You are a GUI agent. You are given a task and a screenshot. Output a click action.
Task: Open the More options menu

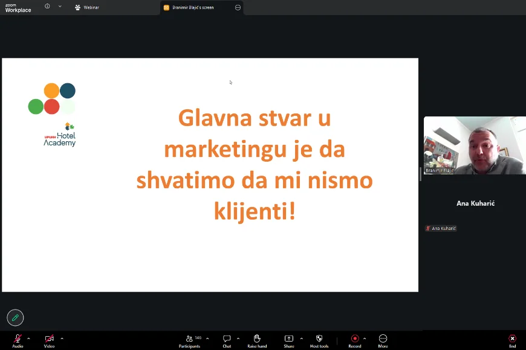(x=383, y=339)
